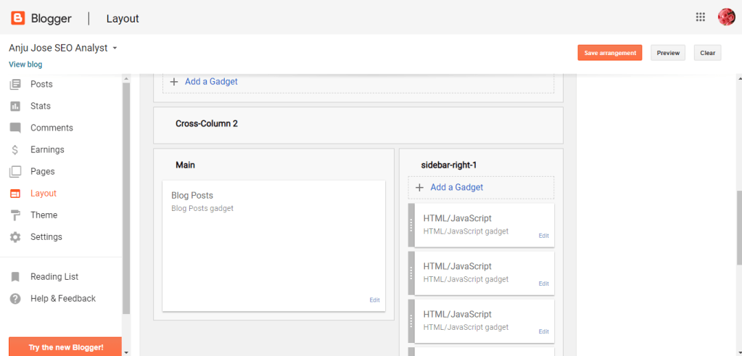This screenshot has height=356, width=742.
Task: Click the left sidebar scrollbar thumb
Action: [x=126, y=199]
